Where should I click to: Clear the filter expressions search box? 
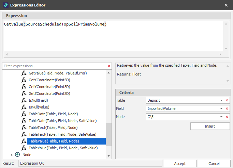(x=109, y=66)
